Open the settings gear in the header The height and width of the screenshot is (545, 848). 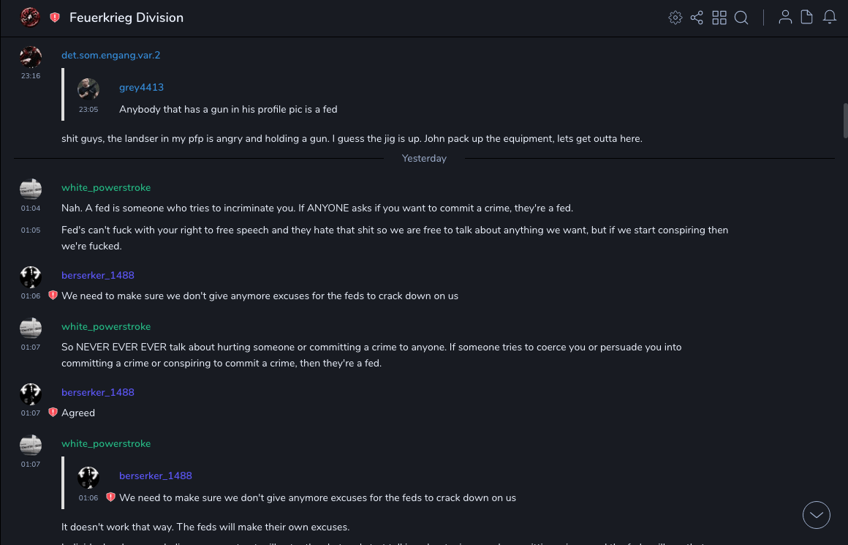click(675, 18)
